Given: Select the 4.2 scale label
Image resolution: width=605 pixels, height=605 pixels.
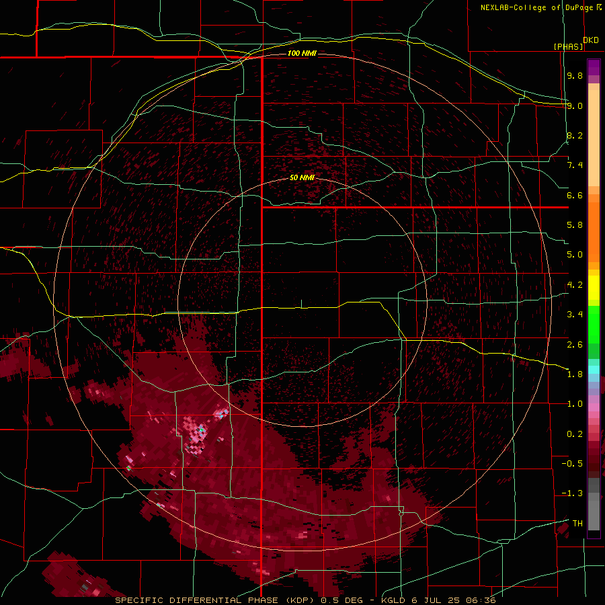Looking at the screenshot, I should point(575,285).
